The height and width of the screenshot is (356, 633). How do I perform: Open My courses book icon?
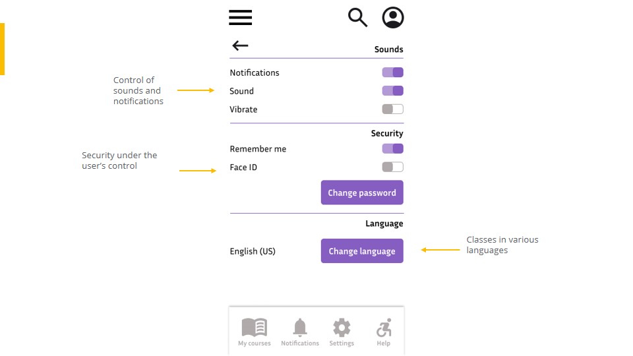click(255, 328)
